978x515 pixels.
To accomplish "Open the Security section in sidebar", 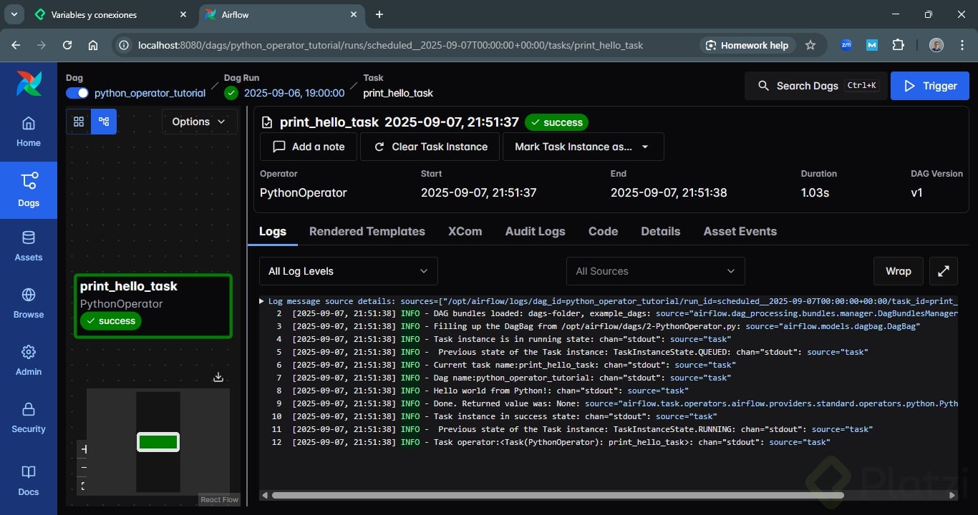I will 29,418.
